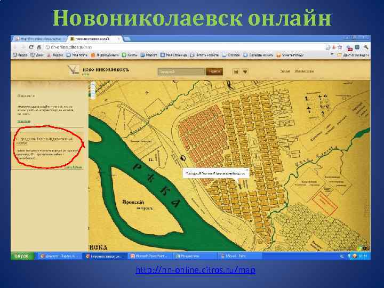Open the Chrome wrench settings menu
384x288 pixels.
(366, 47)
